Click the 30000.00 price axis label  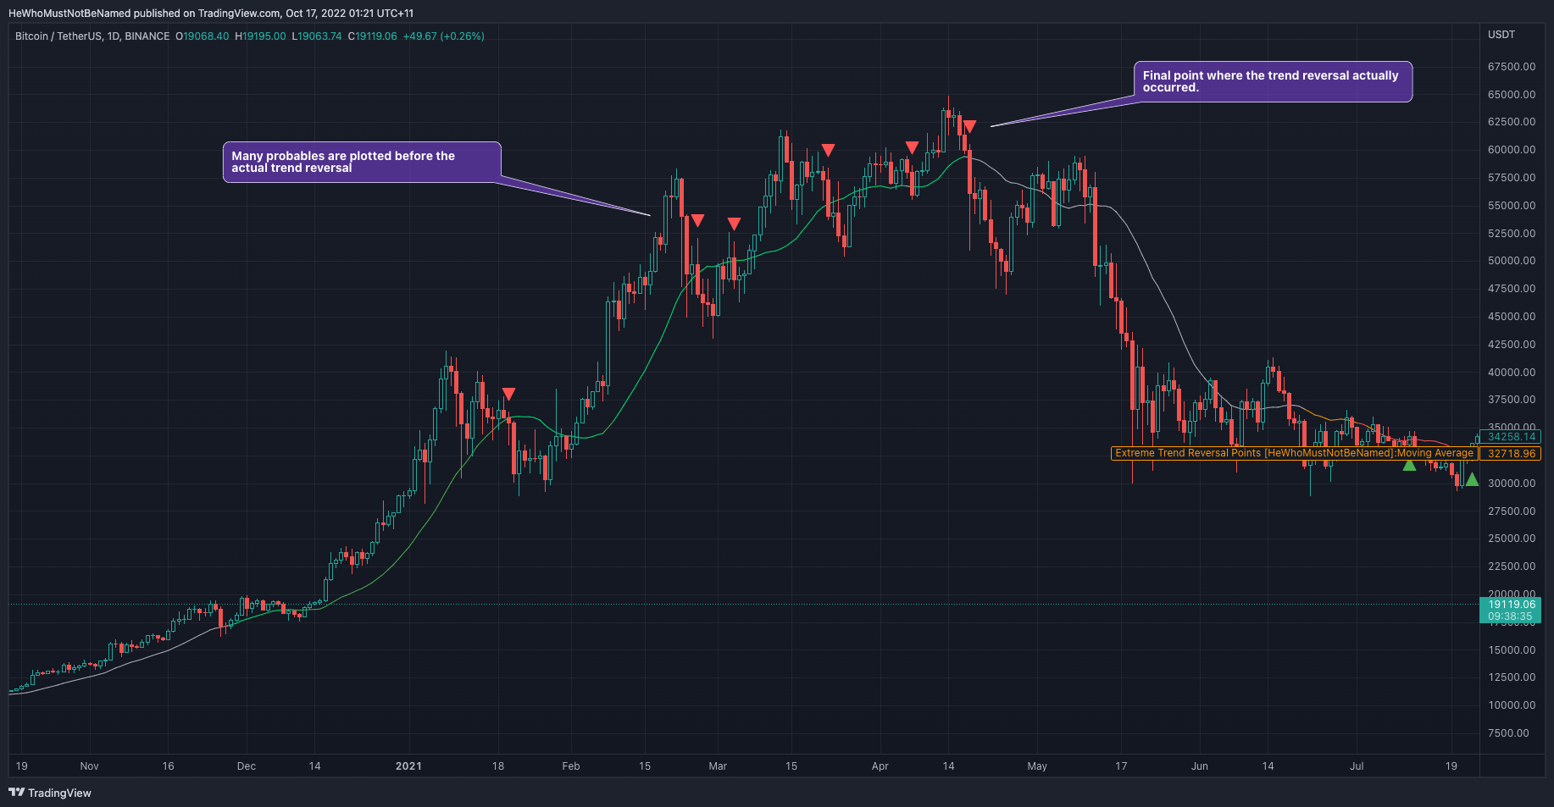1512,484
